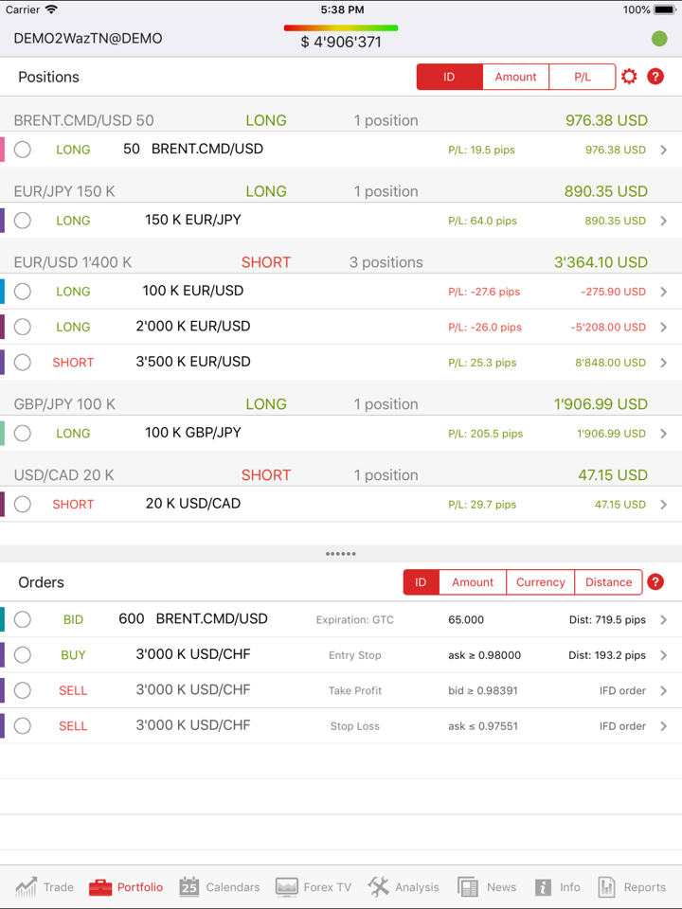Screen dimensions: 682x909
Task: Expand GBP/JPY position details chevron
Action: (x=663, y=434)
